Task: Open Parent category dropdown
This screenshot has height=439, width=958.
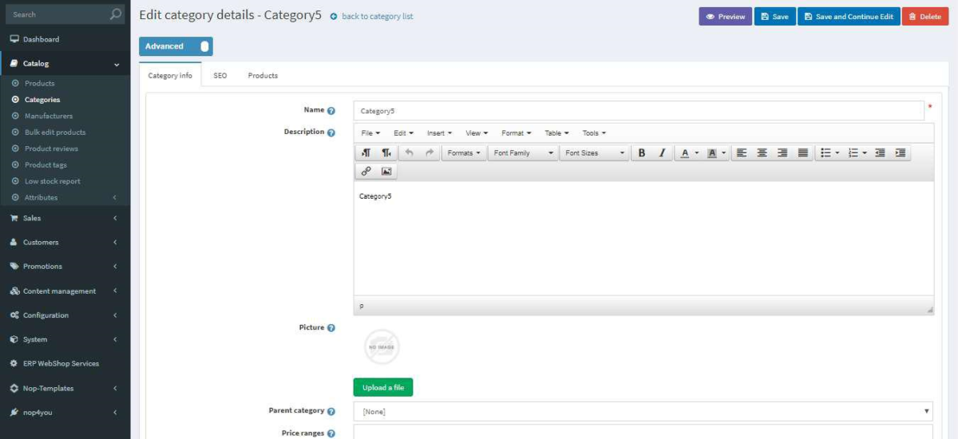Action: 643,412
